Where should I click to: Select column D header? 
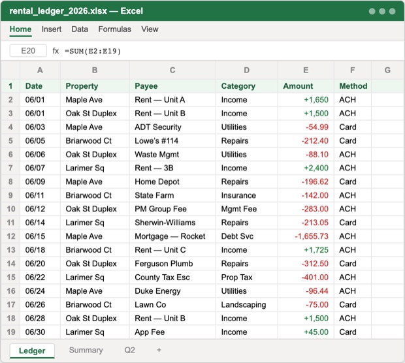[x=247, y=70]
